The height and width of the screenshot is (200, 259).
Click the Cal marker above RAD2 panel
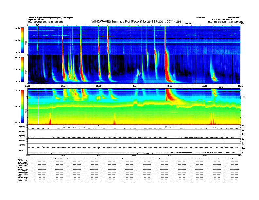pos(38,25)
